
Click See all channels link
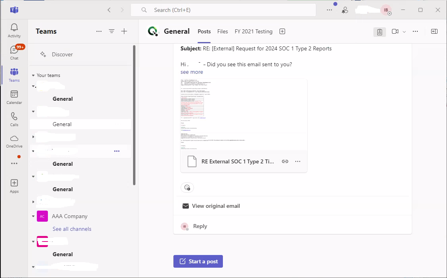tap(72, 229)
